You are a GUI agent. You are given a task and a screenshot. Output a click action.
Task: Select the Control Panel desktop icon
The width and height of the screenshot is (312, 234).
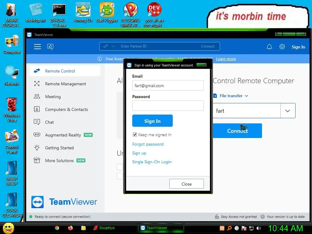12,142
